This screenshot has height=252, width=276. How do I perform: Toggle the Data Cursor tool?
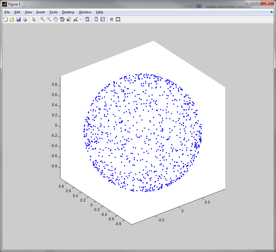coord(69,19)
